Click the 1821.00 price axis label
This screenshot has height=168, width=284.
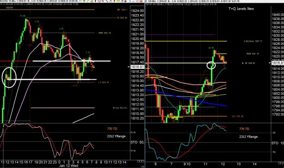tap(138, 34)
